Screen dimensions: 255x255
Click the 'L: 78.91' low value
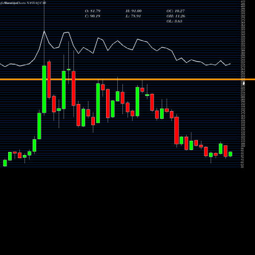click(133, 16)
